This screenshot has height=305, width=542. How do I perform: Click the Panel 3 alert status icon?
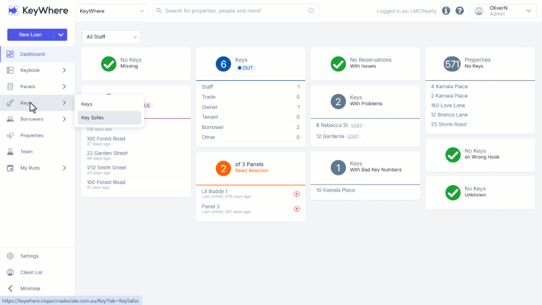click(296, 209)
